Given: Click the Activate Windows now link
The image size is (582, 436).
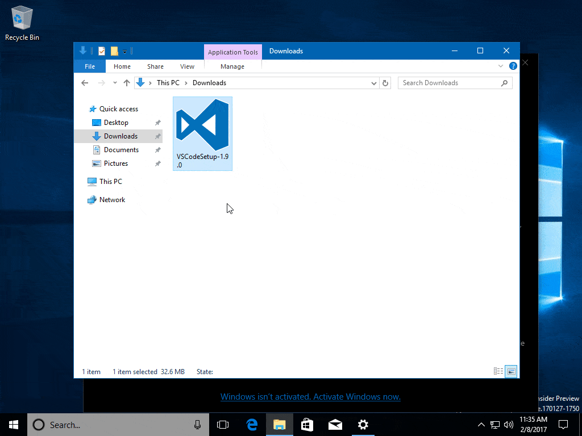Looking at the screenshot, I should (310, 396).
